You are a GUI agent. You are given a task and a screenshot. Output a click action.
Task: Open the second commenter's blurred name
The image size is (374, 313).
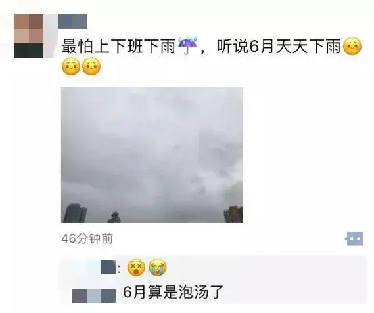(94, 296)
